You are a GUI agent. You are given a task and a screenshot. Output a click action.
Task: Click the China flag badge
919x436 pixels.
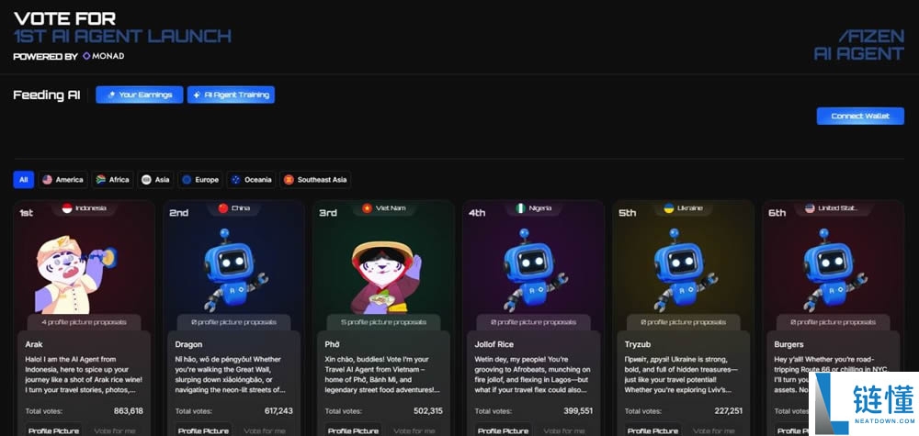(233, 208)
